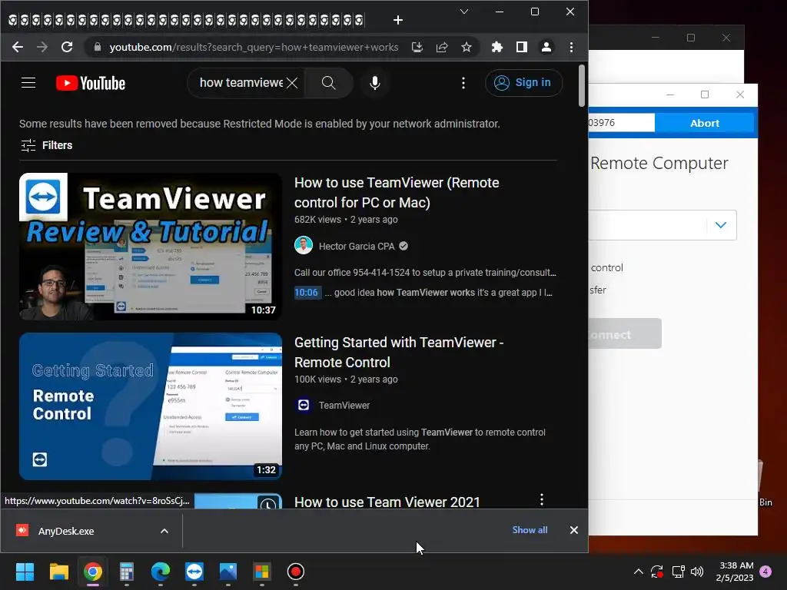787x590 pixels.
Task: Clear the YouTube search box text
Action: [292, 83]
